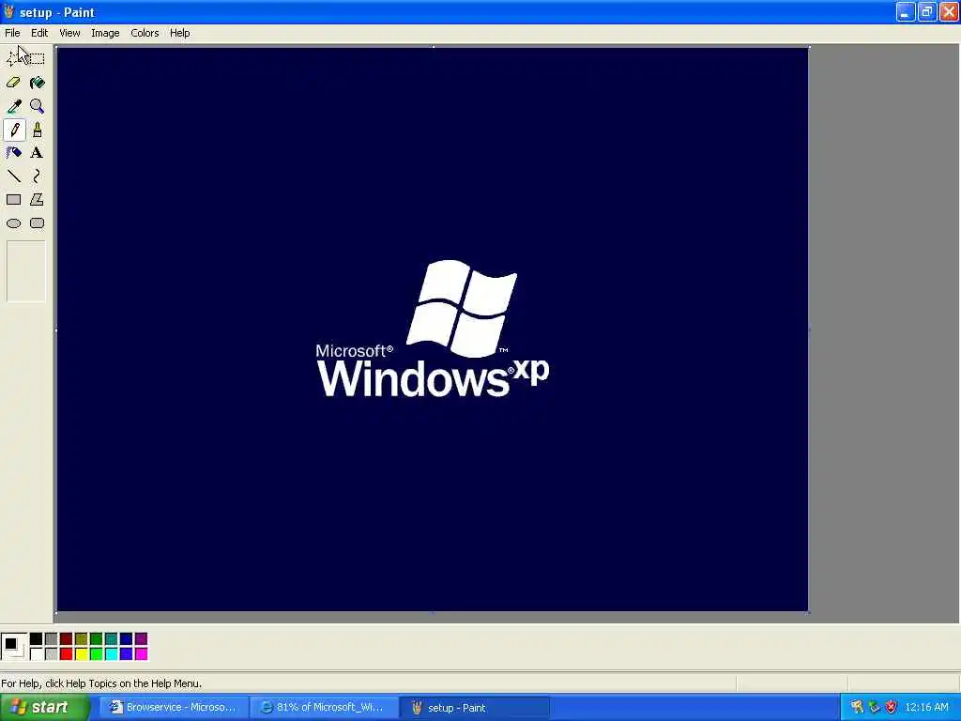Select the Text tool
Image resolution: width=961 pixels, height=721 pixels.
click(37, 153)
